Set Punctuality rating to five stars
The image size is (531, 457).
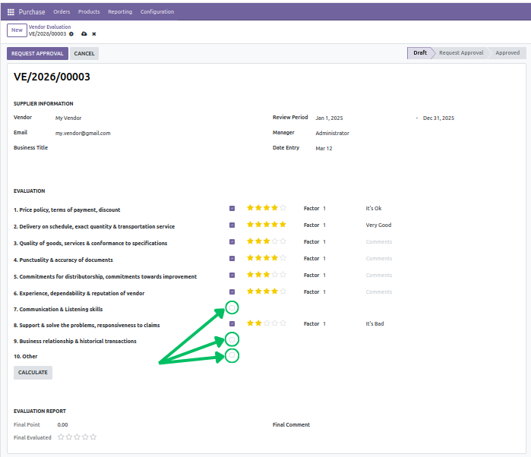(283, 258)
